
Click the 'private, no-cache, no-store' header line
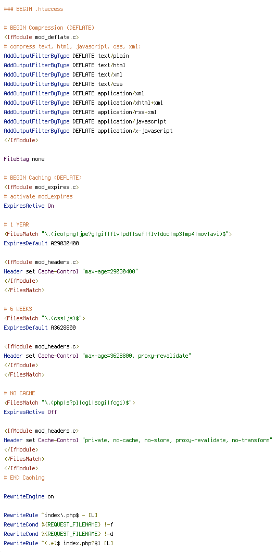(x=138, y=441)
